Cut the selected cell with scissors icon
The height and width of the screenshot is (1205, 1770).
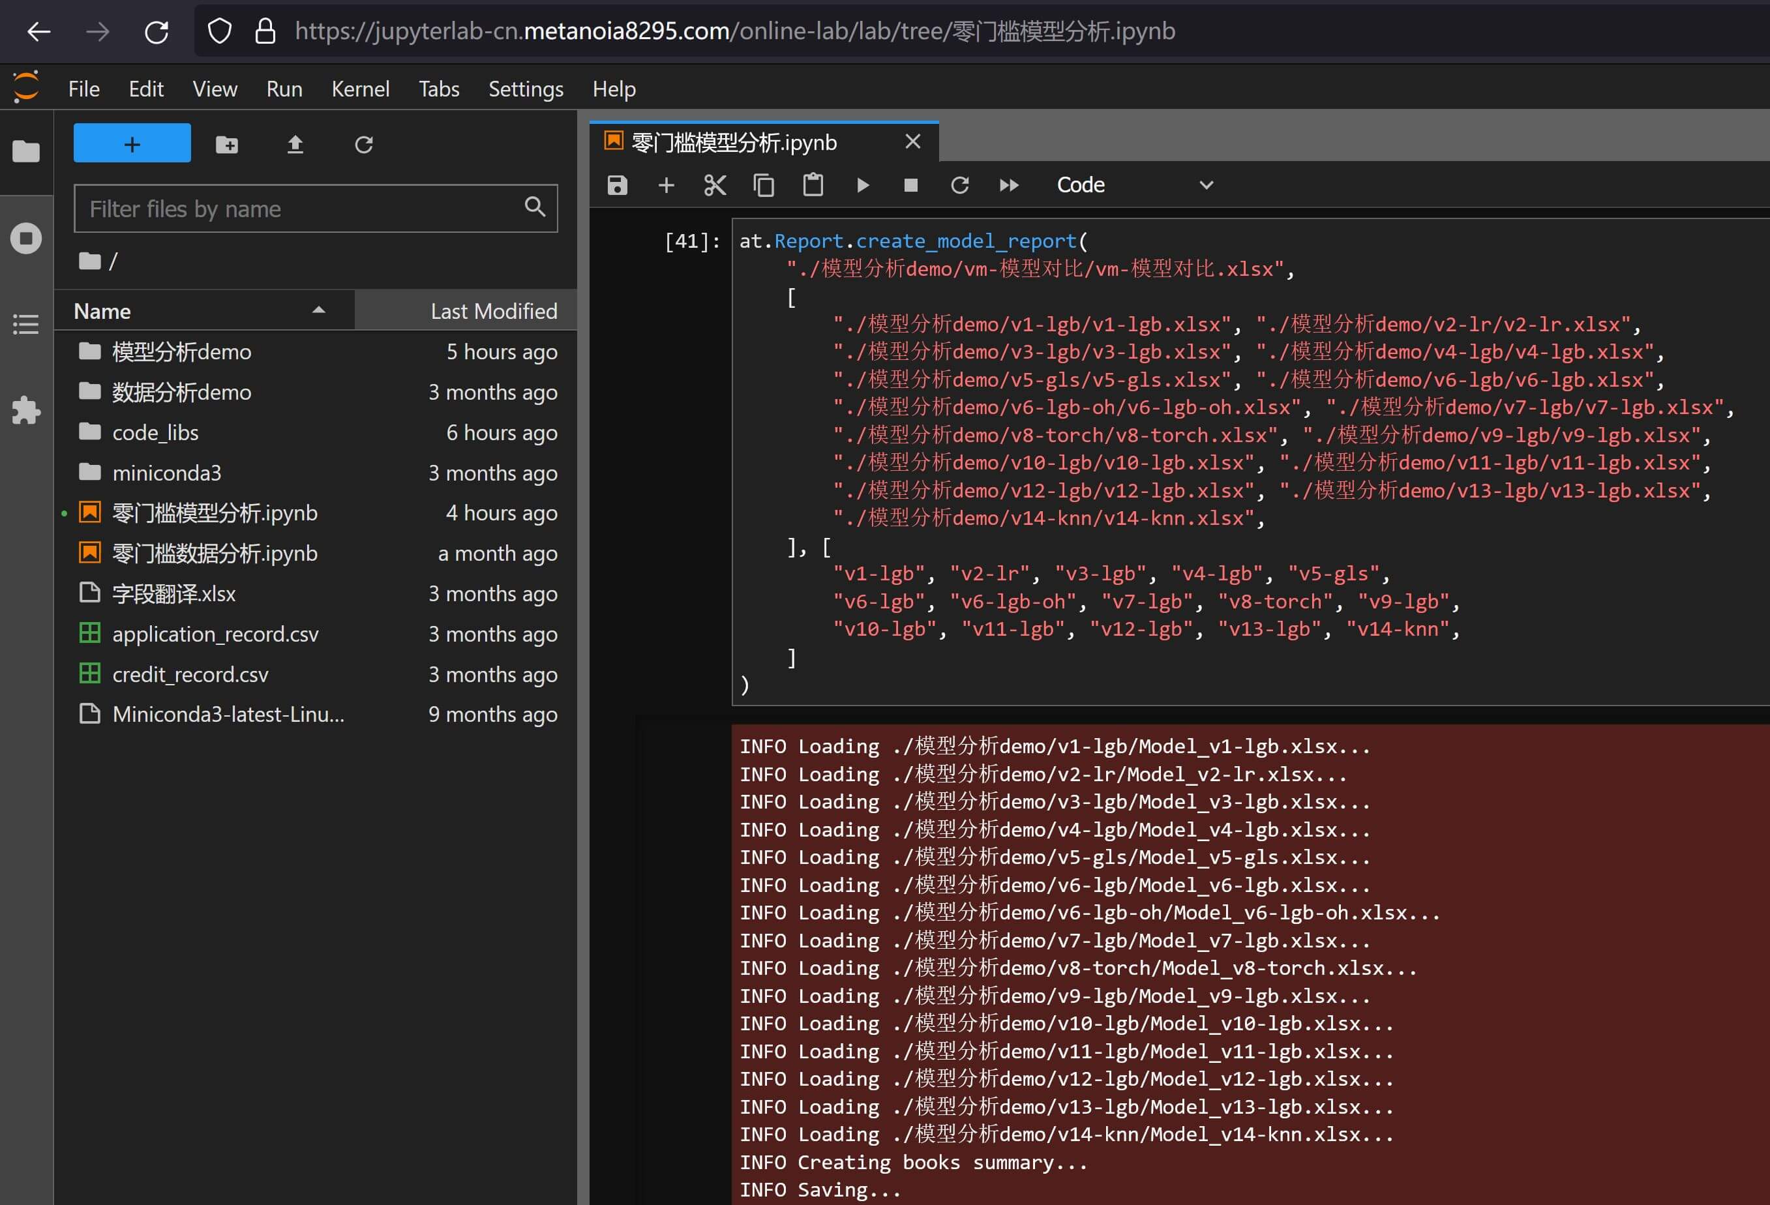coord(714,185)
